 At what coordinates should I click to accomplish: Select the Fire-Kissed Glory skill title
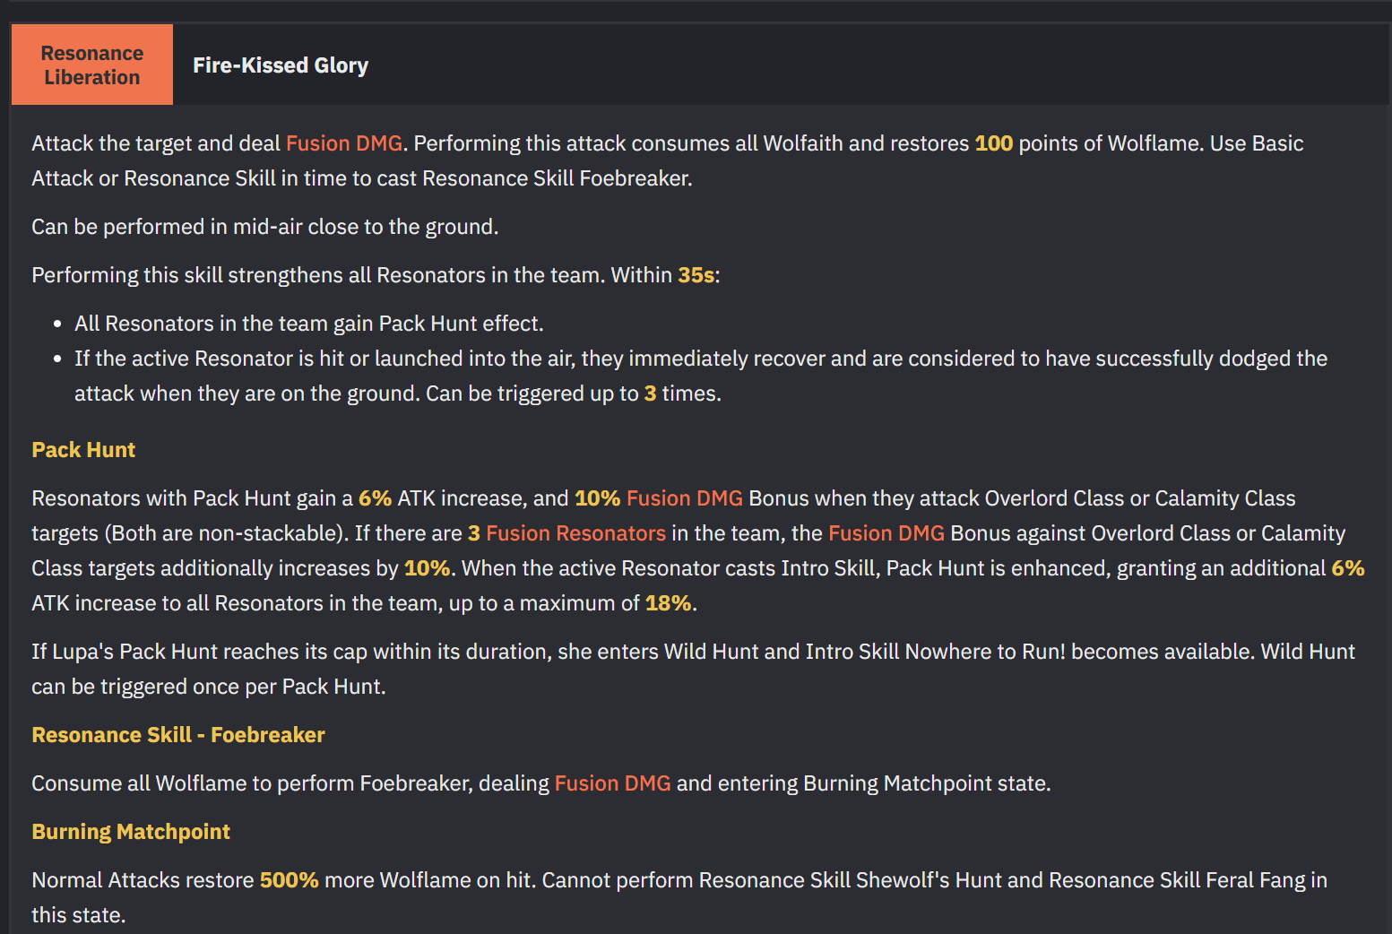pyautogui.click(x=280, y=65)
